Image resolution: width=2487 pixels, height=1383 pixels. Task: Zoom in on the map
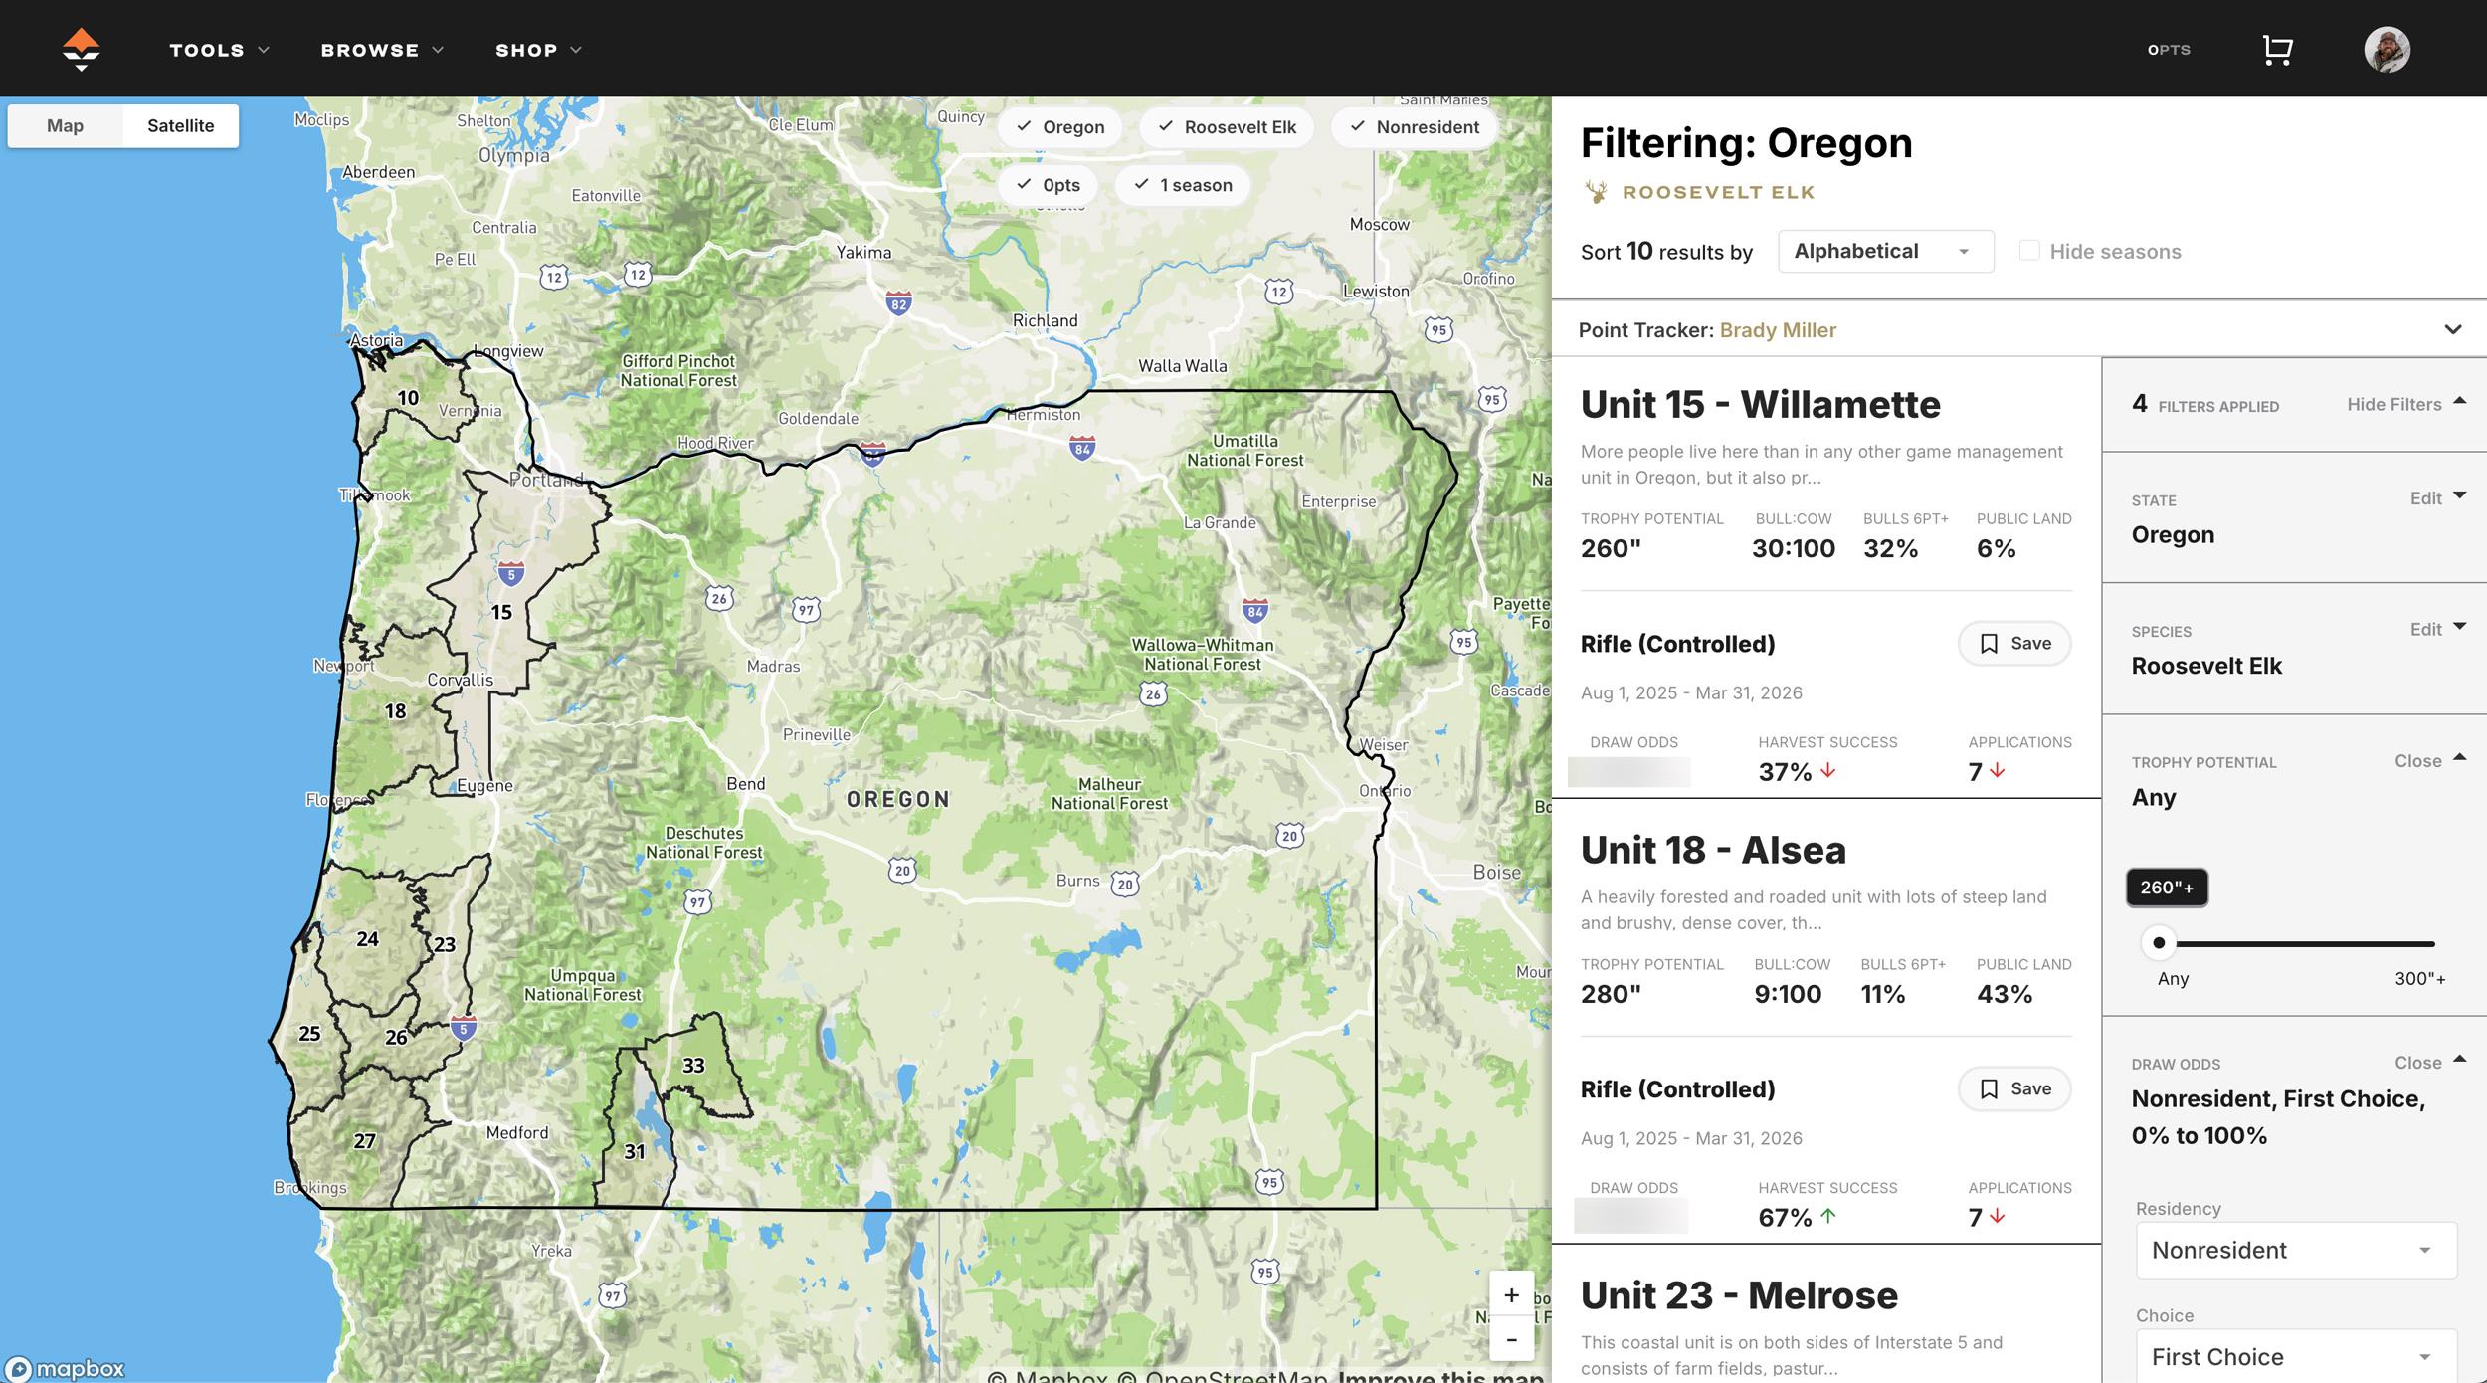click(x=1510, y=1294)
